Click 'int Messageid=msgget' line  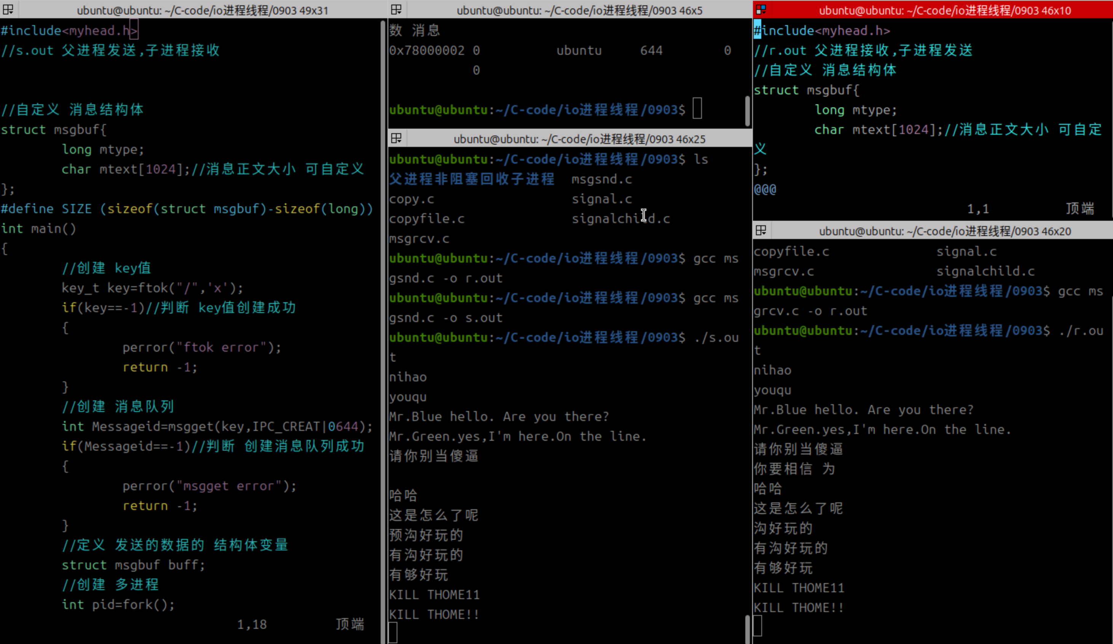217,426
